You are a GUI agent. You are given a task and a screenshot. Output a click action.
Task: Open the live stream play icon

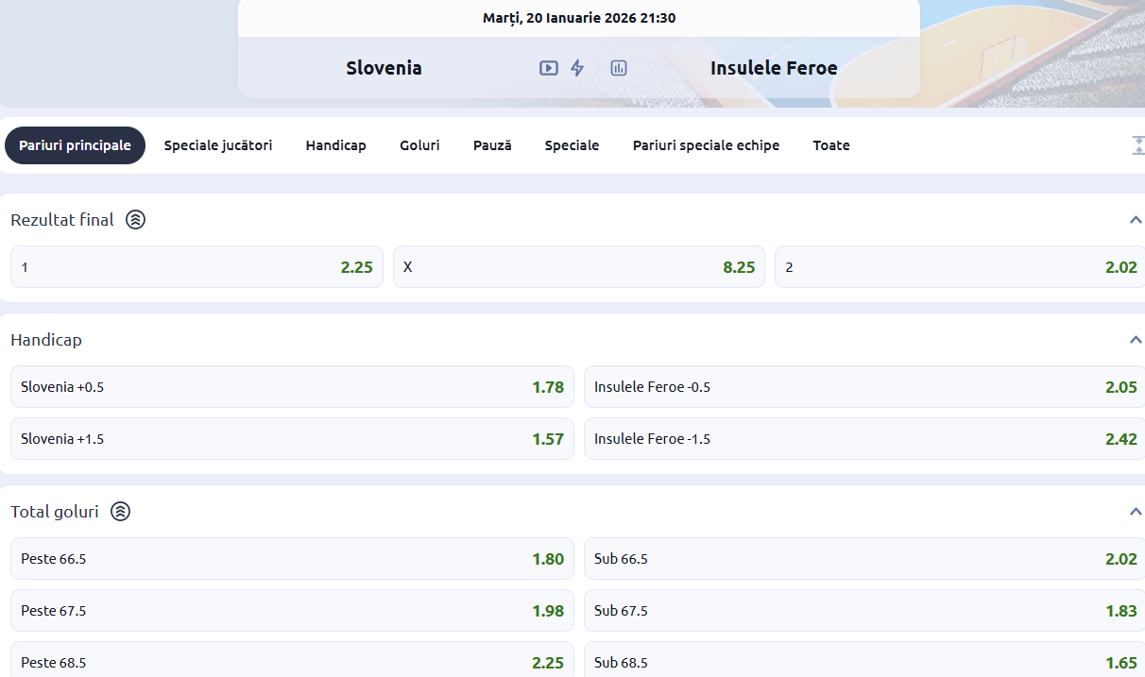coord(548,67)
